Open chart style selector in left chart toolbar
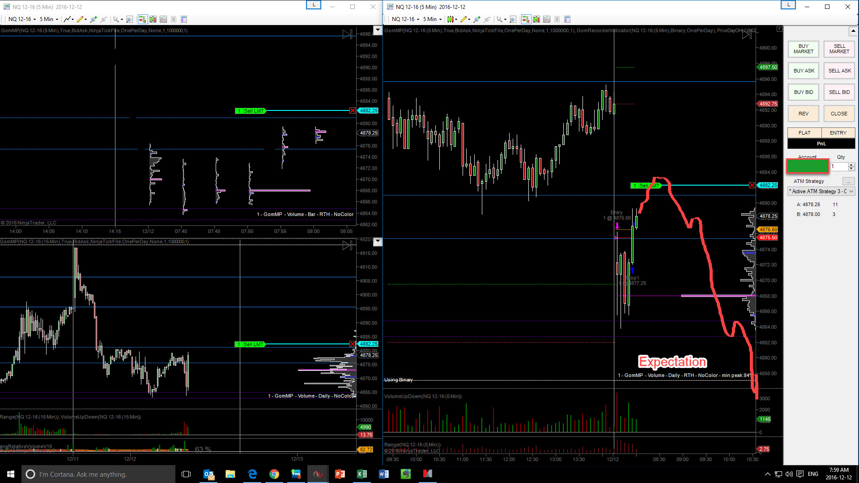Viewport: 859px width, 483px height. (x=68, y=19)
